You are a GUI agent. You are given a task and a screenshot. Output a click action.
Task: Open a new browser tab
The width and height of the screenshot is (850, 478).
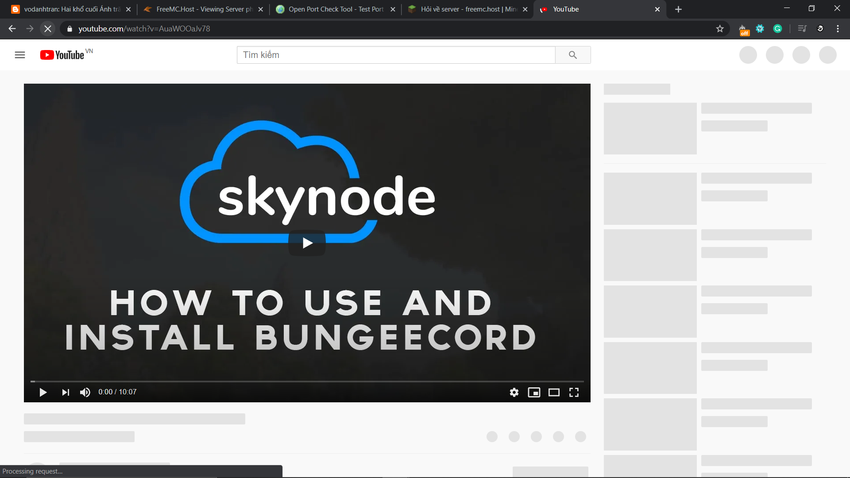[678, 9]
